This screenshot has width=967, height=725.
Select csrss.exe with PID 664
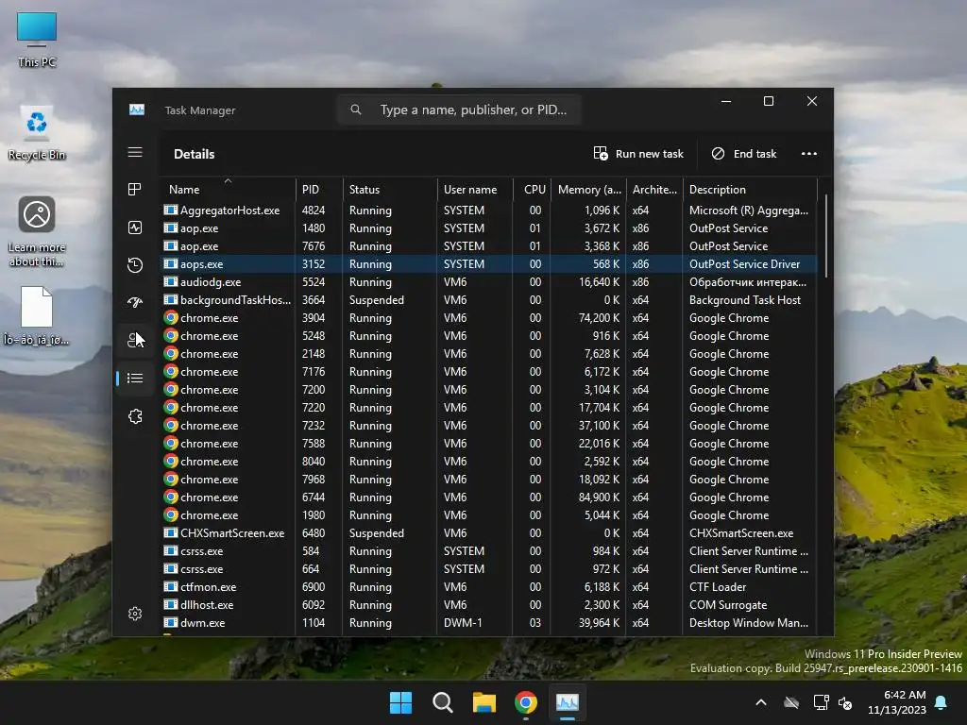[490, 568]
